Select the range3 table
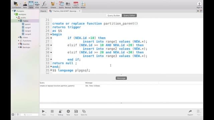The height and width of the screenshot is (120, 214). 28,34
